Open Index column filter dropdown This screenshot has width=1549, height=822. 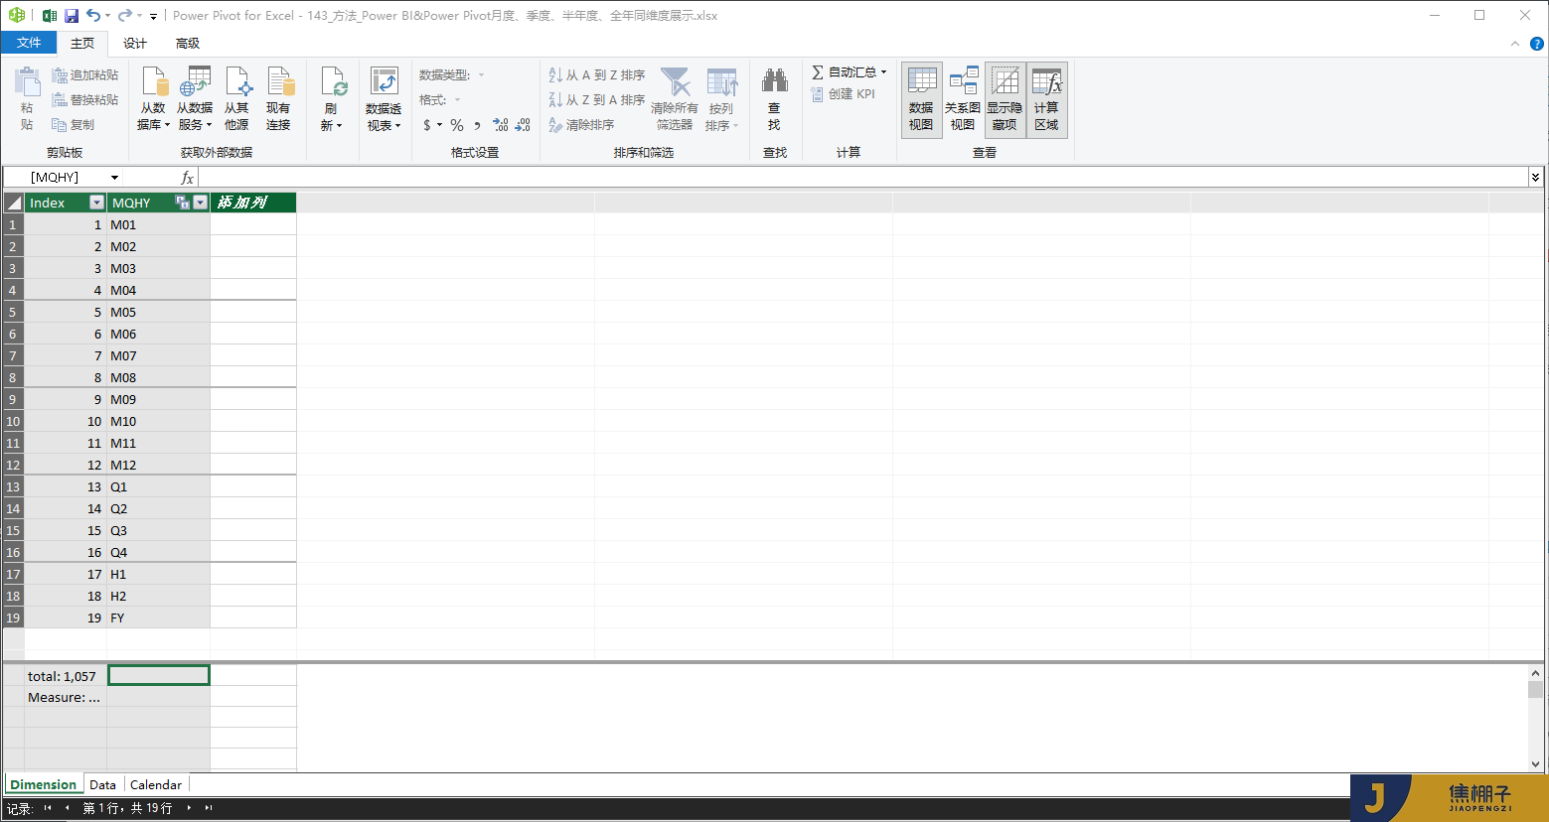coord(96,203)
